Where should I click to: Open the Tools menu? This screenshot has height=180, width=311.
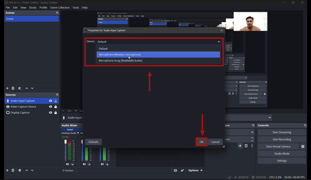tap(76, 7)
